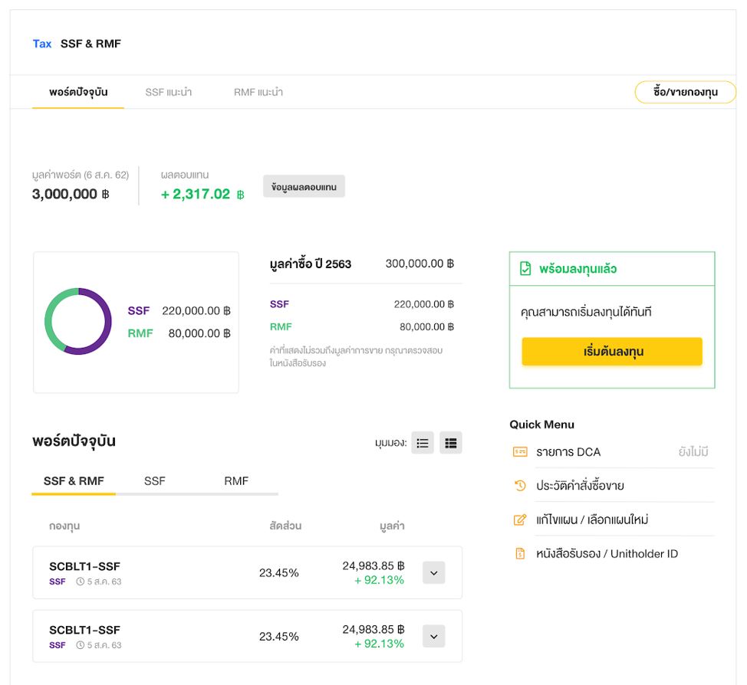Click the ข้อมูลผลตอบแทน button
Viewport: 747px width, 685px height.
[x=304, y=187]
